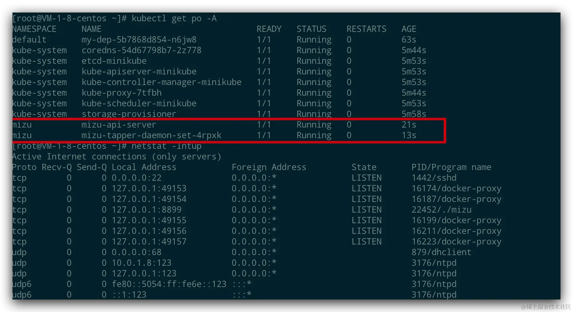Viewport: 573px width, 312px height.
Task: Select local address 127.0.0.1:49154
Action: 149,199
